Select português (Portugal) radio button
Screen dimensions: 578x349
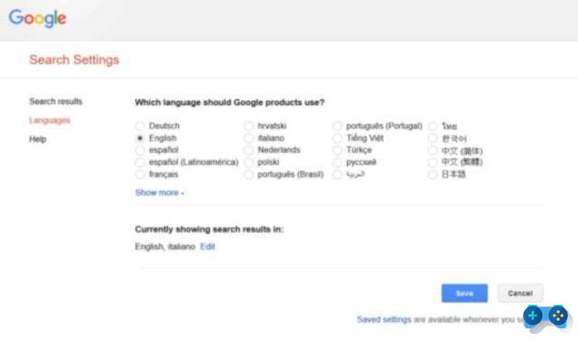click(x=337, y=126)
